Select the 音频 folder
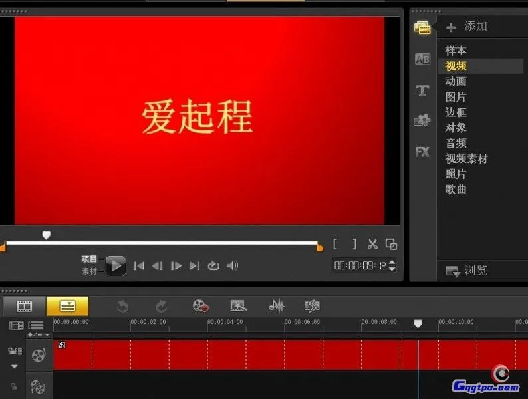The height and width of the screenshot is (399, 528). click(456, 143)
